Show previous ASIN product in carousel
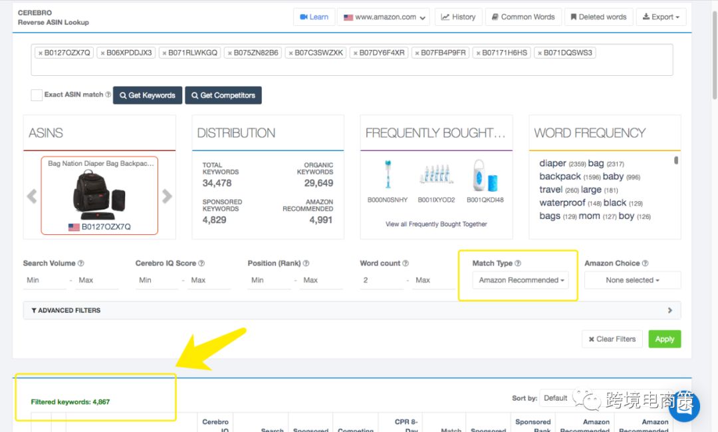Viewport: 718px width, 432px height. 32,196
